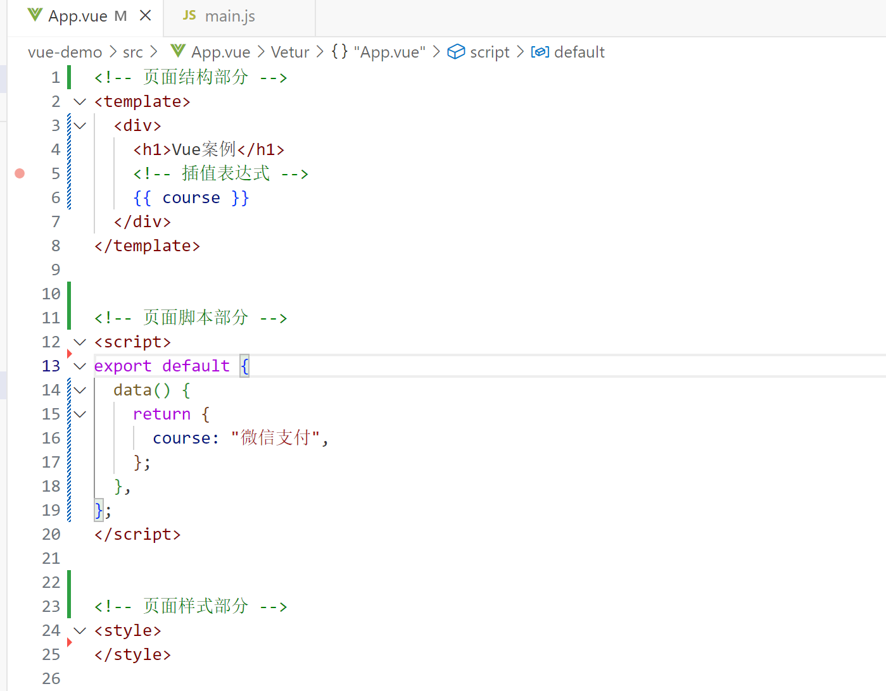Click the export keyword on line 13

(x=123, y=366)
